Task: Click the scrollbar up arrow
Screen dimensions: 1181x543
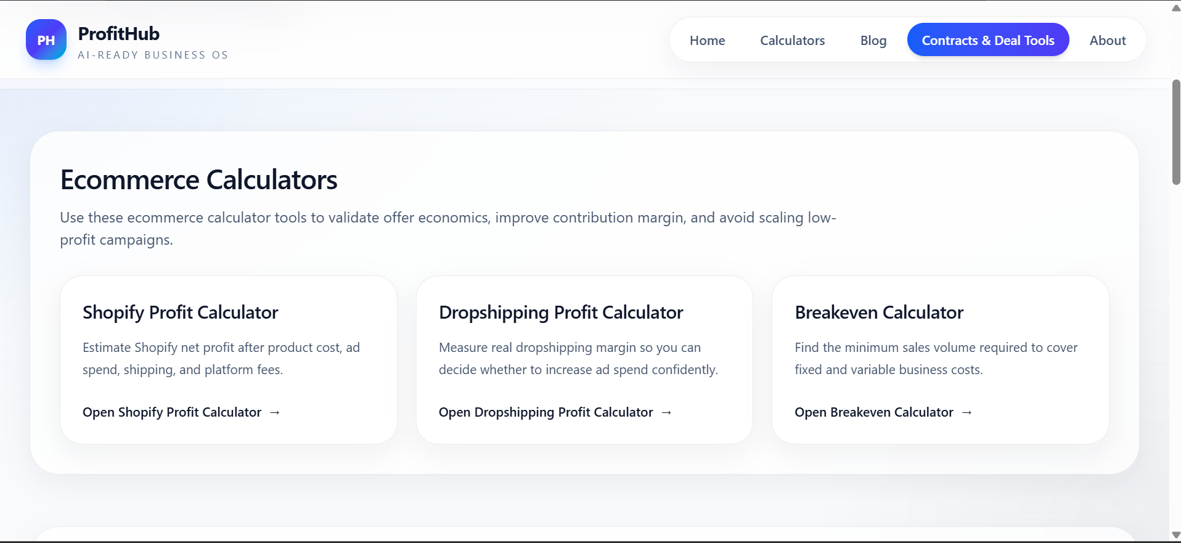Action: pos(1174,7)
